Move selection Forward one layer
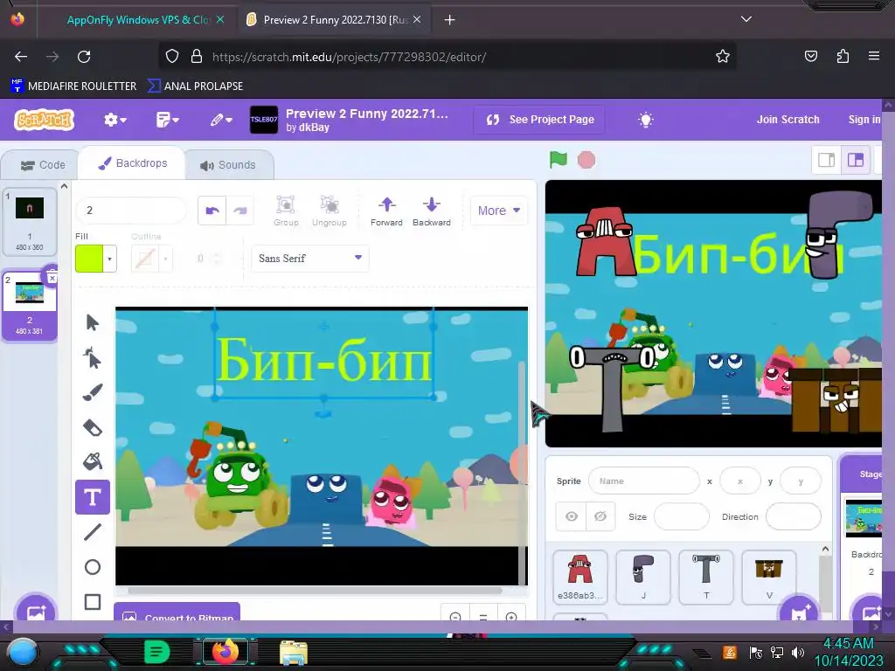 [x=386, y=211]
